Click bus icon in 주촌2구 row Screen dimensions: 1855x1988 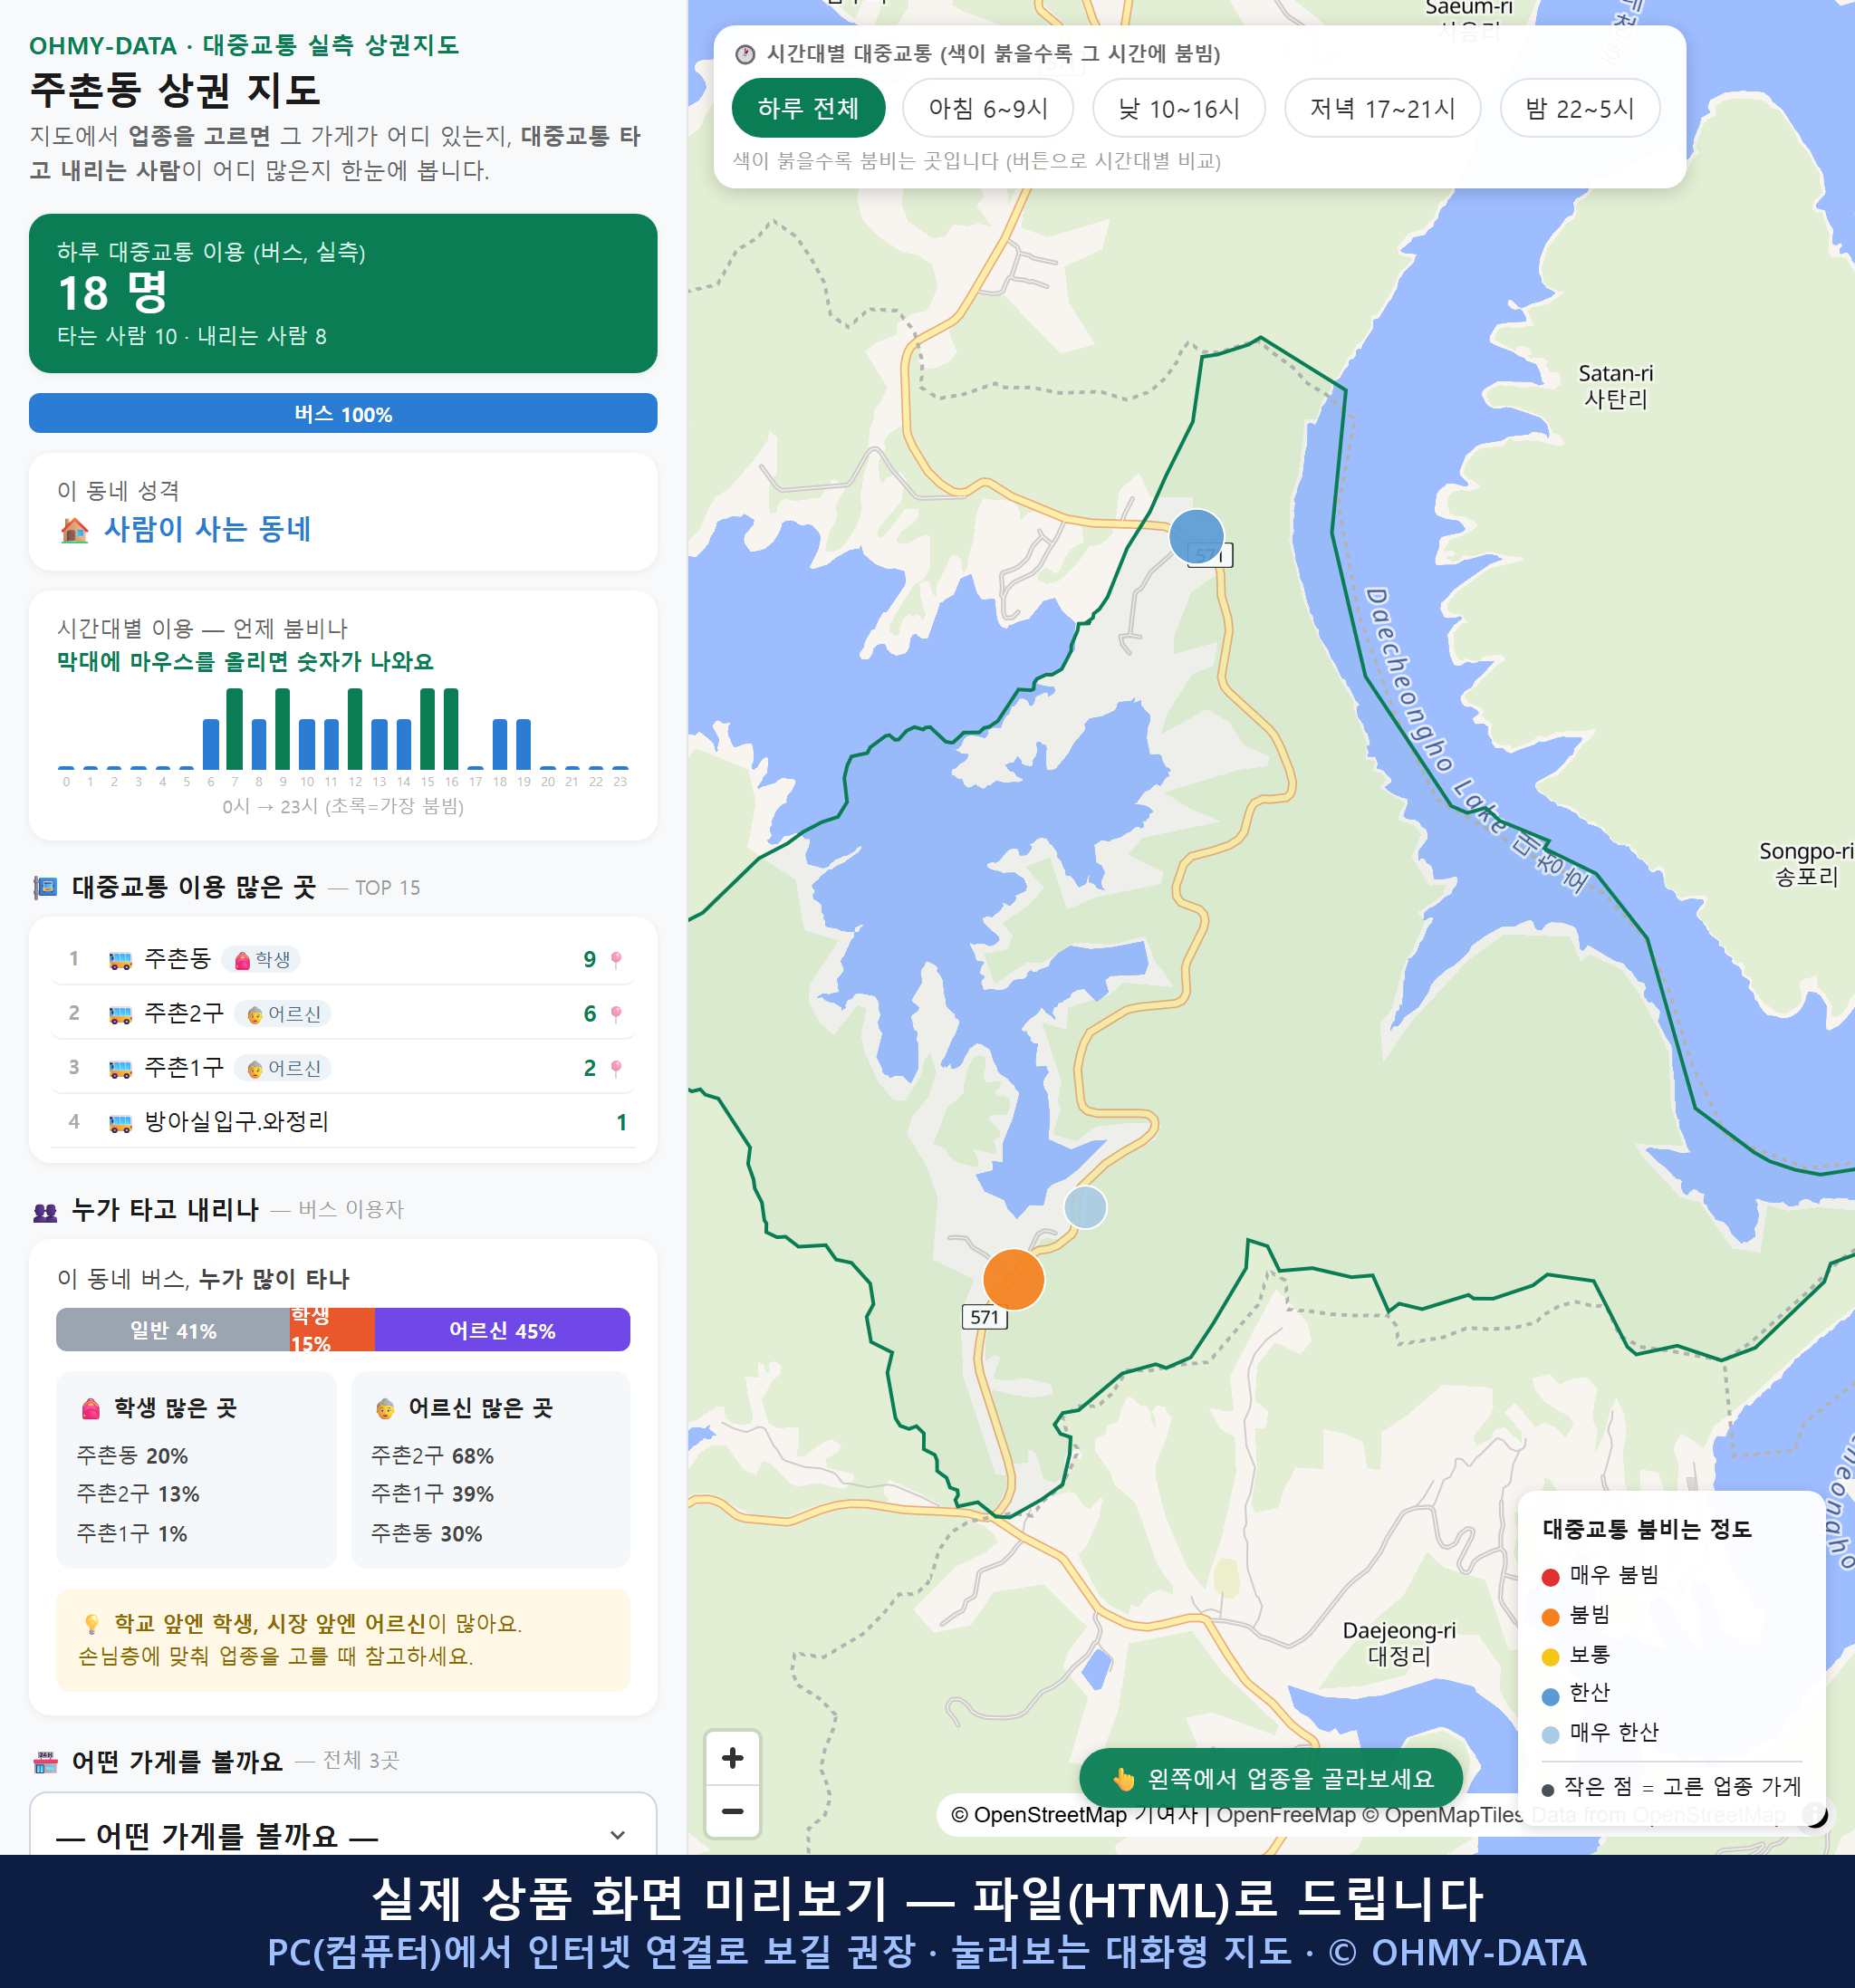120,1014
